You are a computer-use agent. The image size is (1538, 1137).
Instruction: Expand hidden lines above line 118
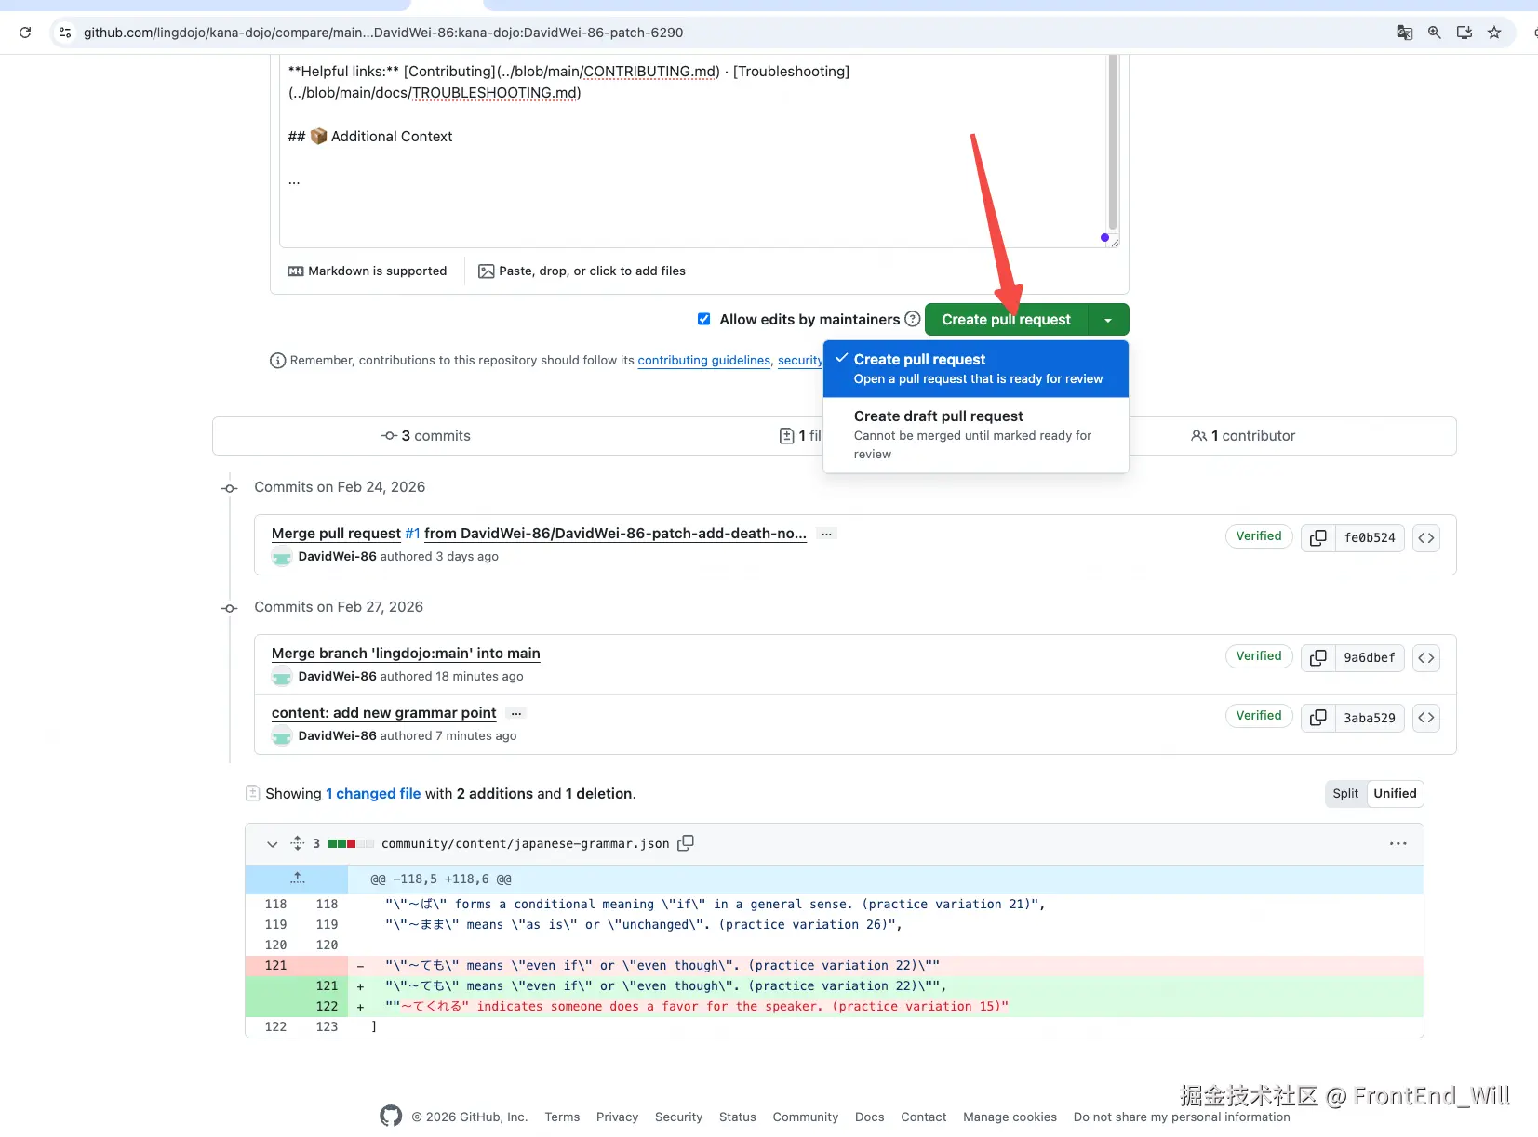297,879
